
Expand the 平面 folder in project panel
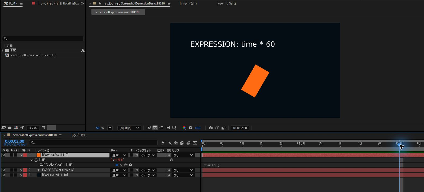(x=3, y=50)
